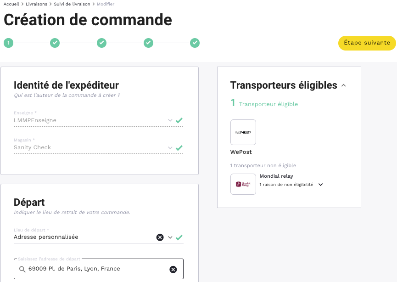Screen dimensions: 397x282
Task: Go to fourth completed step in stepper
Action: tap(148, 43)
